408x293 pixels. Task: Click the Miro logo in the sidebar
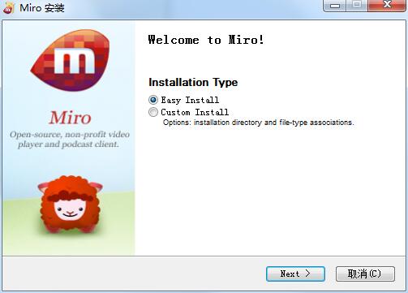point(71,60)
